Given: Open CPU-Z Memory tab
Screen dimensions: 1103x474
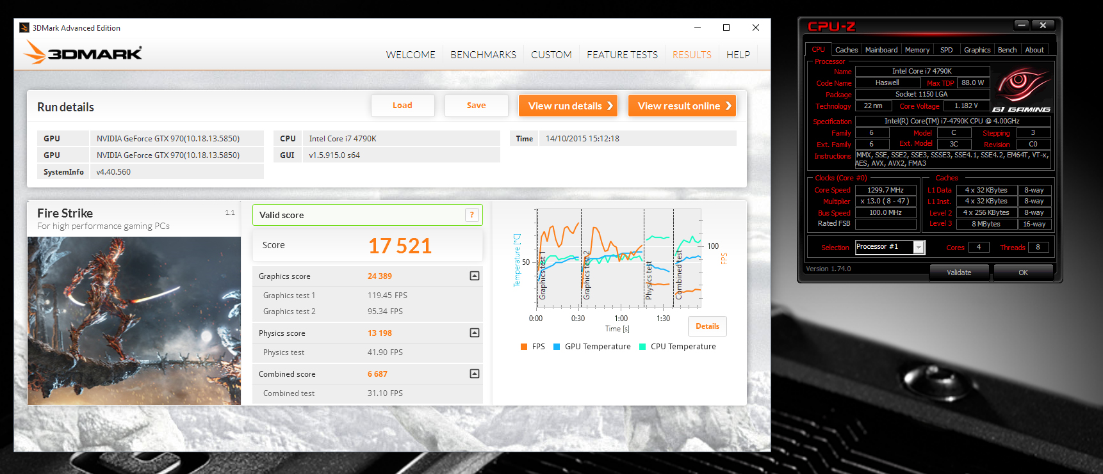Looking at the screenshot, I should pos(917,50).
